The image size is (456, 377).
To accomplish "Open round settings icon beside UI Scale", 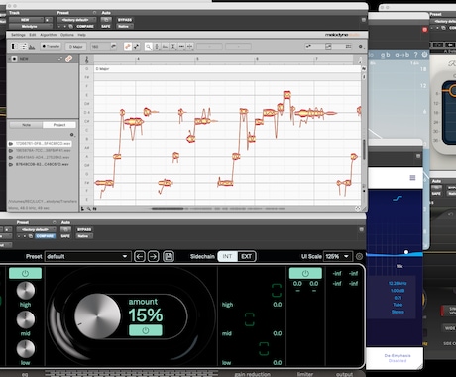I will tap(359, 256).
